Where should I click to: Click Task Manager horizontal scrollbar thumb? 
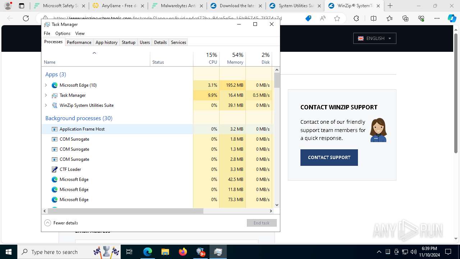(x=125, y=211)
